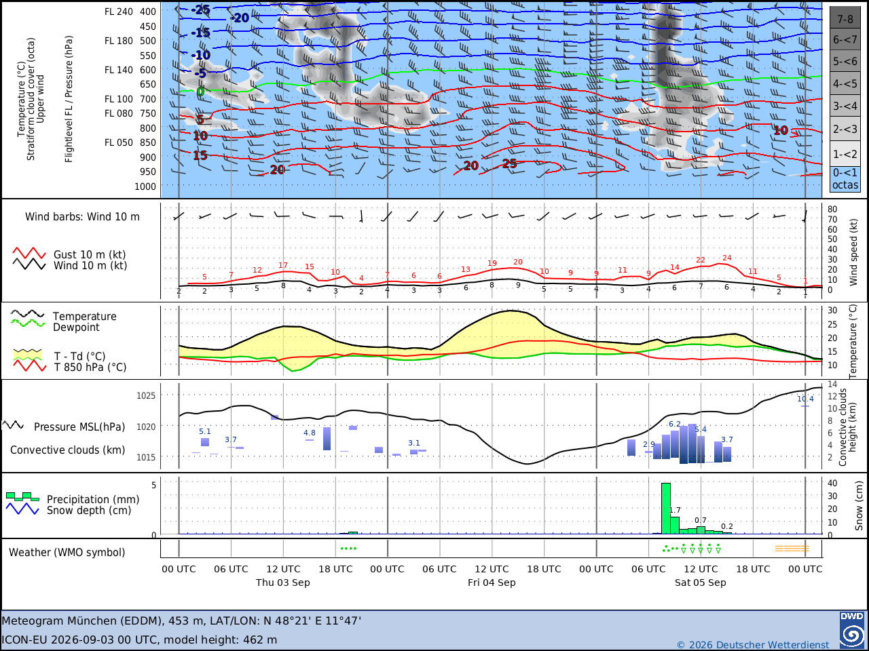Click the yellow T - Td legend icon
This screenshot has width=869, height=651.
click(28, 355)
